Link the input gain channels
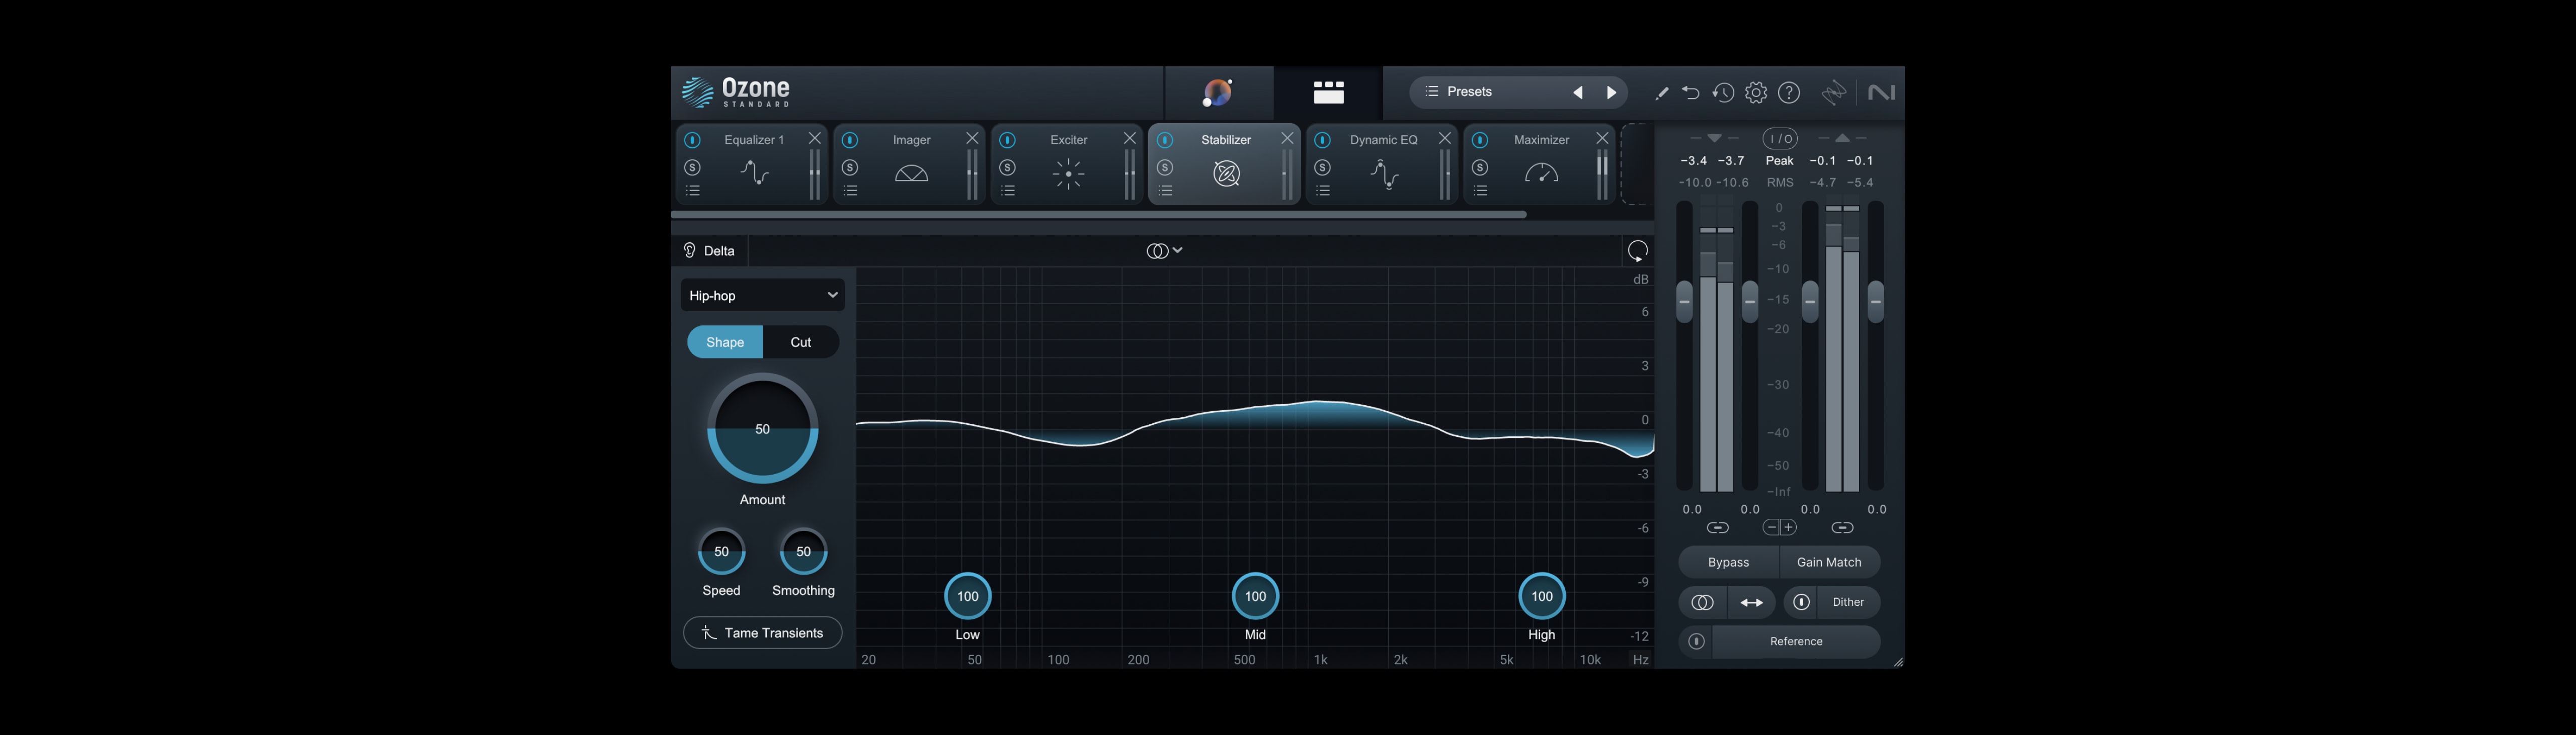Viewport: 2576px width, 735px height. (x=1717, y=527)
